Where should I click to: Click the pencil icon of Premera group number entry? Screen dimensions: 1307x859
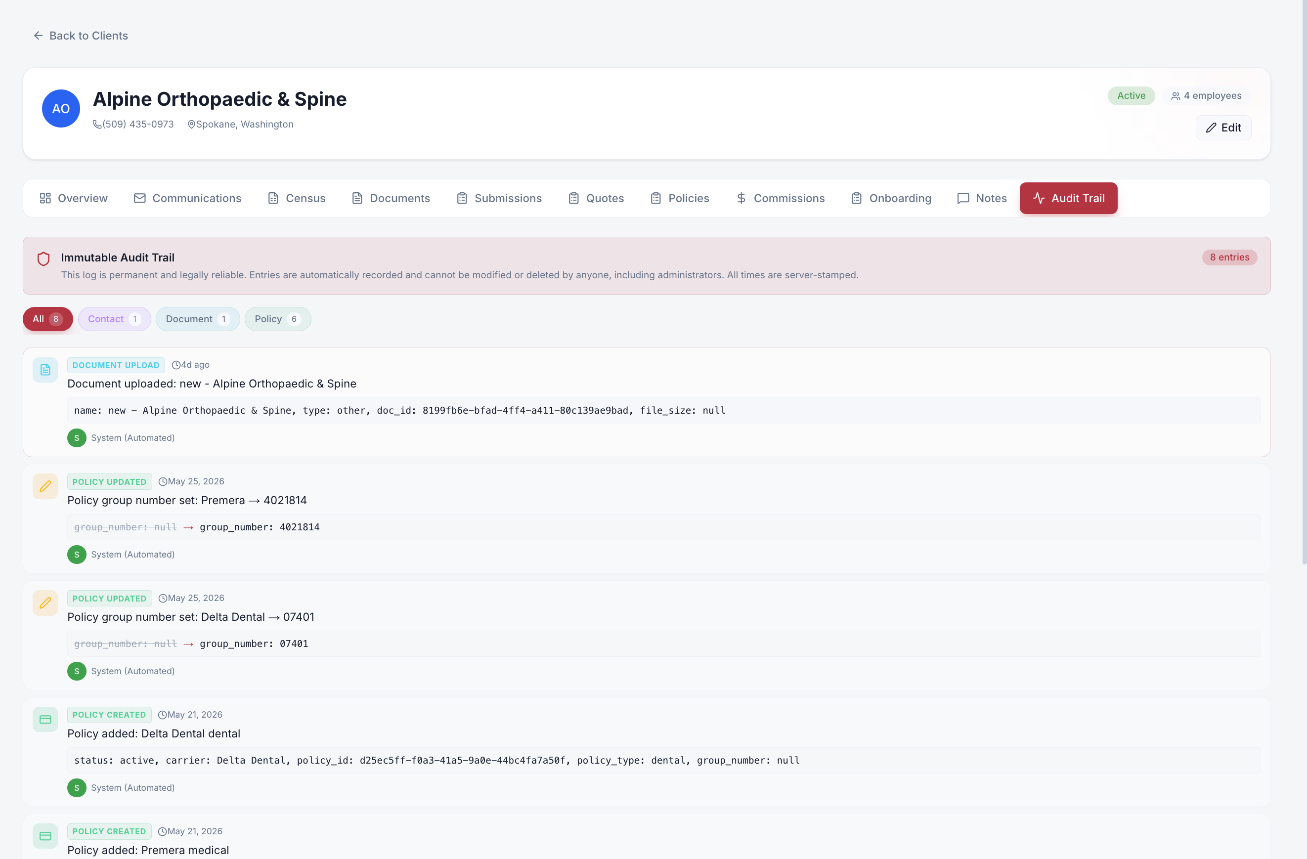click(x=45, y=487)
